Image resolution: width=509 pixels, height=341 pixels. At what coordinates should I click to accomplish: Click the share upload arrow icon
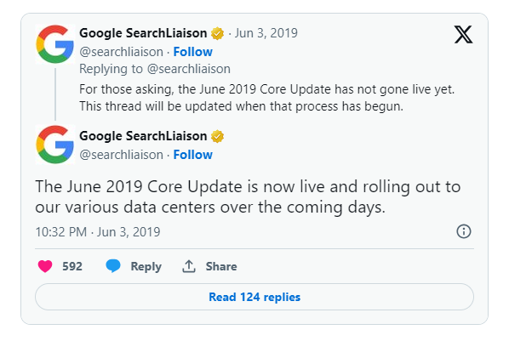tap(189, 266)
